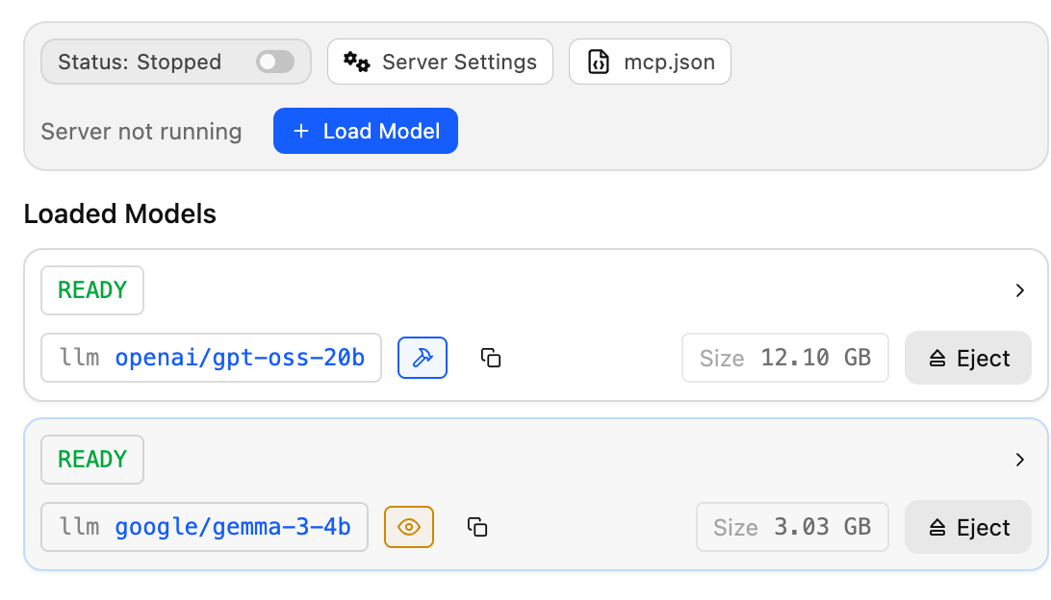
Task: Copy the openai/gpt-oss-20b model identifier
Action: [491, 358]
